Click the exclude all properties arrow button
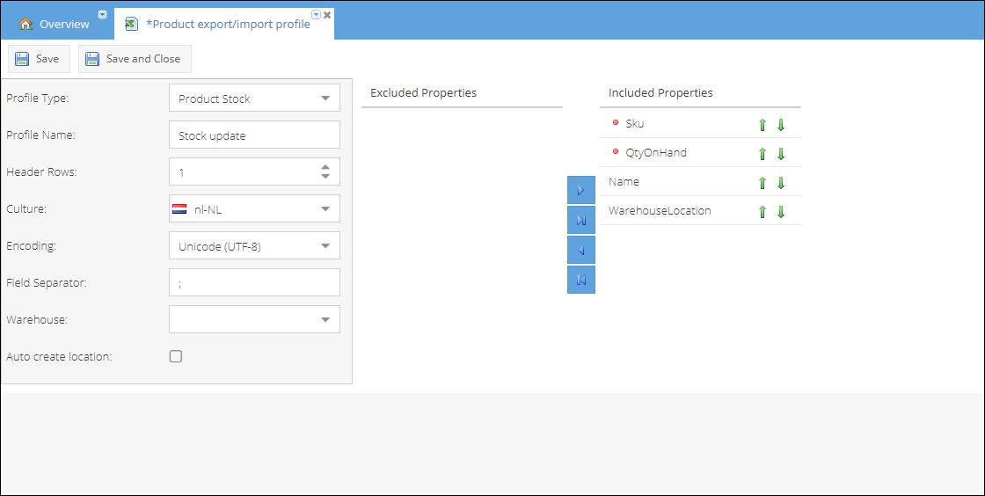Image resolution: width=985 pixels, height=496 pixels. [x=581, y=280]
